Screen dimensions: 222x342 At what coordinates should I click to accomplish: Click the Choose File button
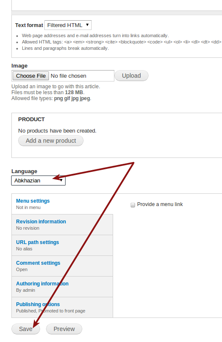tap(31, 76)
